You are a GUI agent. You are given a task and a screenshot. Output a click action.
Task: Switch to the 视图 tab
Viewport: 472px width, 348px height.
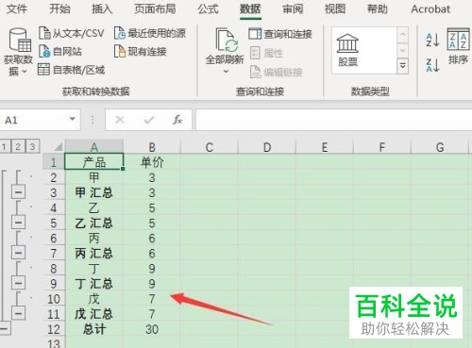click(x=335, y=9)
